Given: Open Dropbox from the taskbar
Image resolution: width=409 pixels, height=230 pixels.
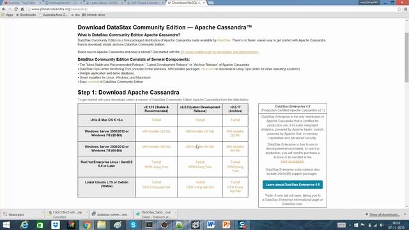Looking at the screenshot, I should tap(56, 225).
